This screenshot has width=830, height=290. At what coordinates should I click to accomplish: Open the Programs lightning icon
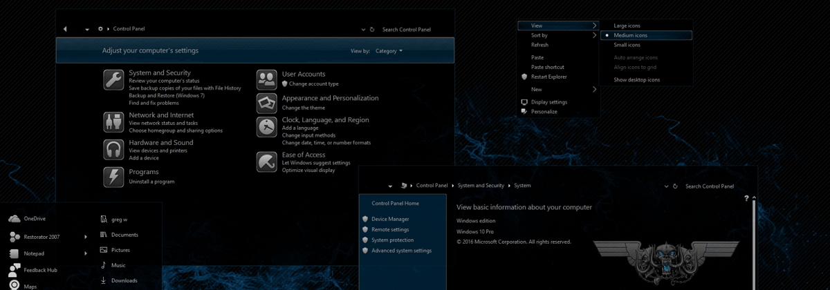point(113,177)
